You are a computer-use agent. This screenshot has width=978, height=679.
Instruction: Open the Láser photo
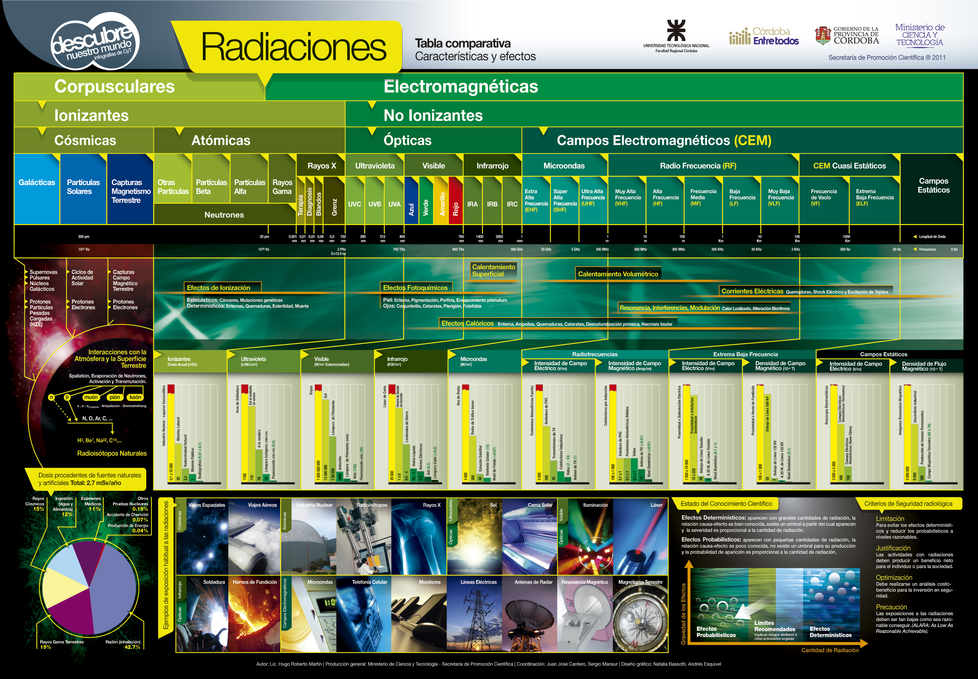click(640, 536)
